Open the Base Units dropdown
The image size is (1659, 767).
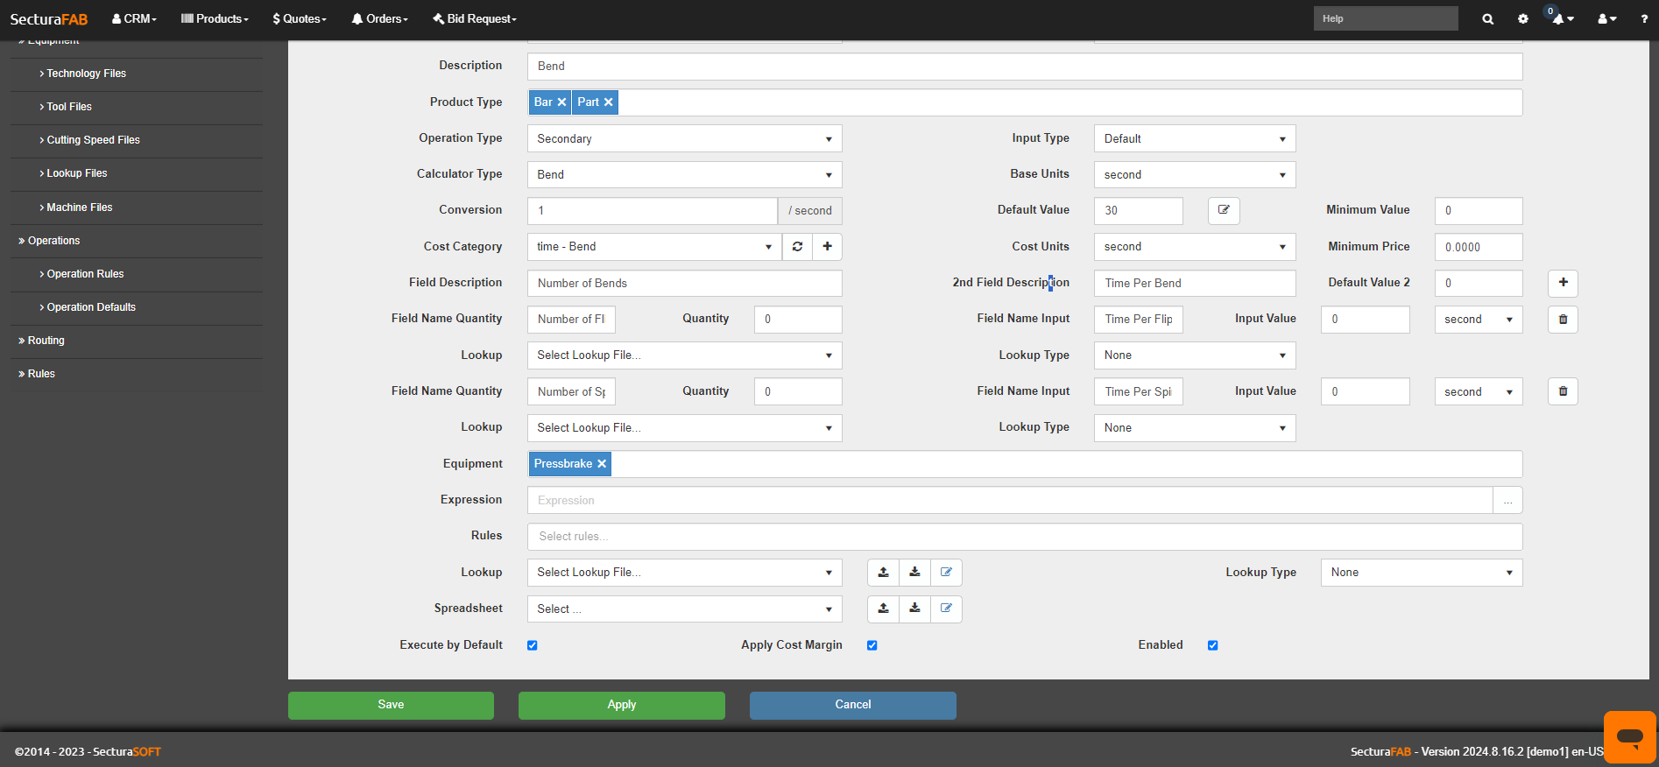click(x=1194, y=174)
